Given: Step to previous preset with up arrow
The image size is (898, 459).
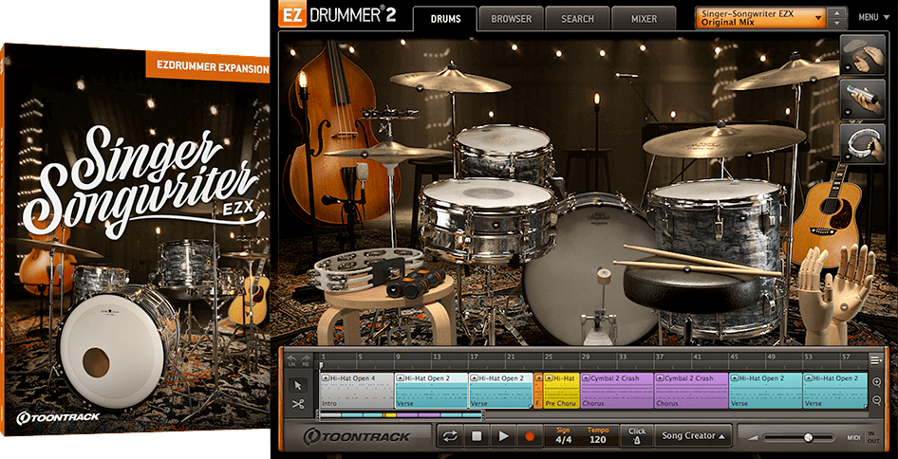Looking at the screenshot, I should point(838,12).
